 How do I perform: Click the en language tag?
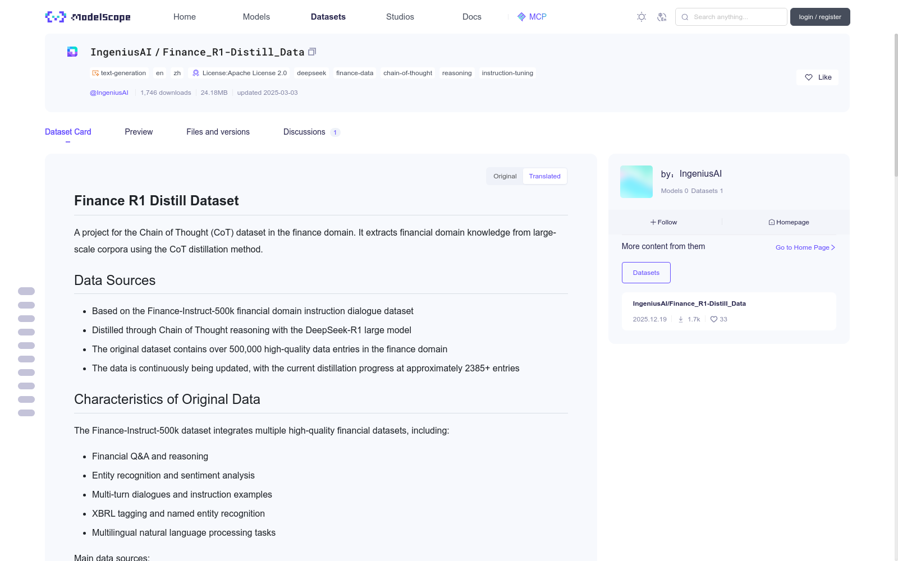coord(160,73)
